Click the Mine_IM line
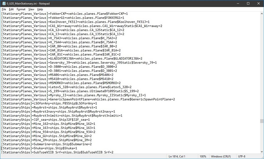Viewport: 264px width, 159px height. click(x=47, y=140)
